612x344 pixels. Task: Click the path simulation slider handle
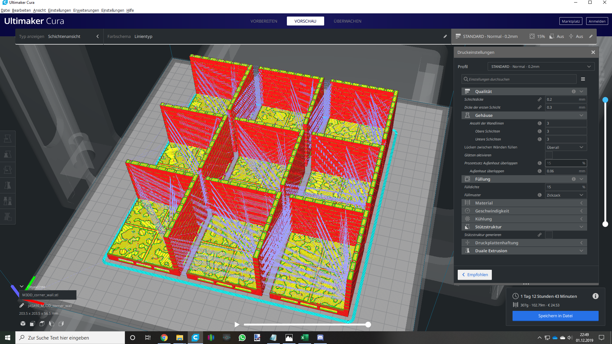tap(368, 325)
